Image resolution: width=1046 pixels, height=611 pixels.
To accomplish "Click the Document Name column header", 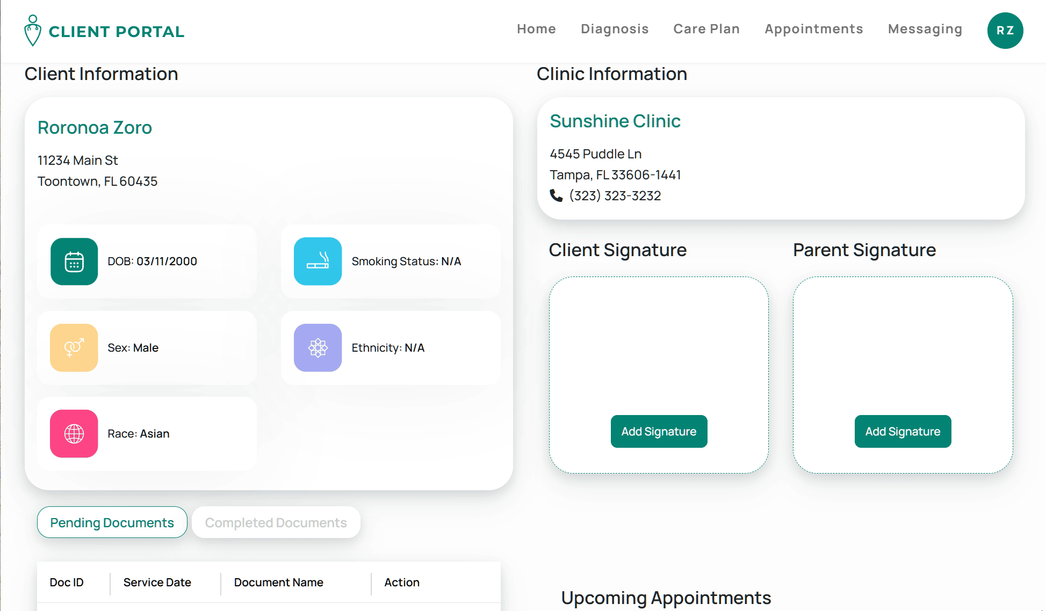I will click(x=279, y=583).
